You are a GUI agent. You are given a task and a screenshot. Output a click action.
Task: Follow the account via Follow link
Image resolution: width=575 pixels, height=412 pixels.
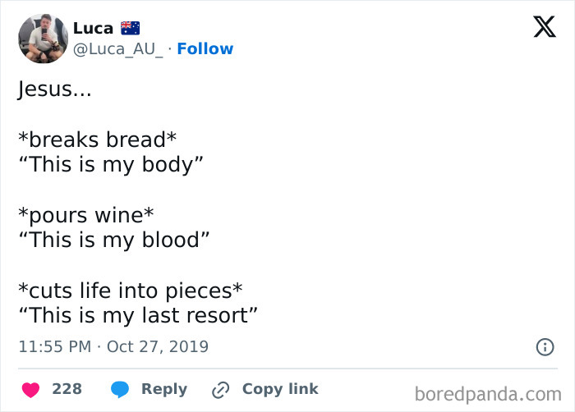[205, 49]
